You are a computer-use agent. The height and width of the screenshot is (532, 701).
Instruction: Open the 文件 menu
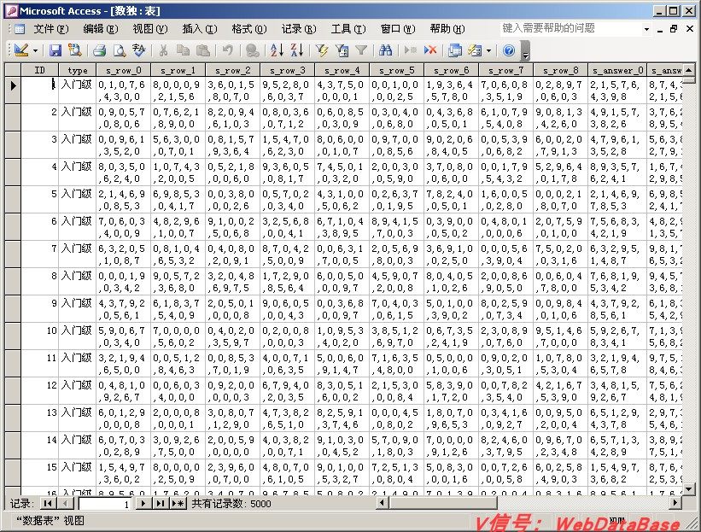51,29
